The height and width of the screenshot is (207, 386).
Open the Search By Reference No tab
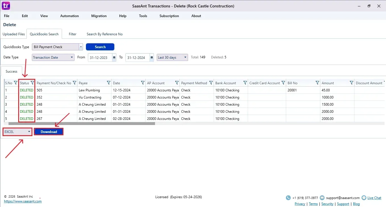coord(105,34)
